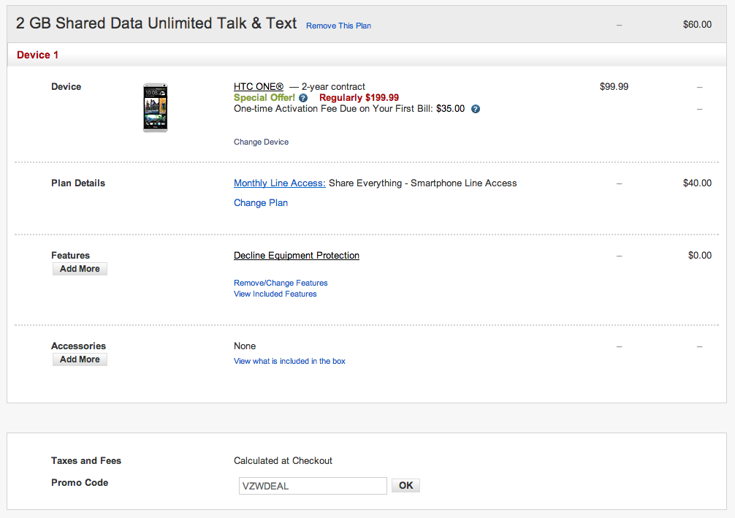Click the $99.99 device price
Viewport: 735px width, 518px height.
(x=614, y=86)
